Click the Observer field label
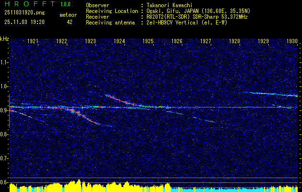 [97, 5]
